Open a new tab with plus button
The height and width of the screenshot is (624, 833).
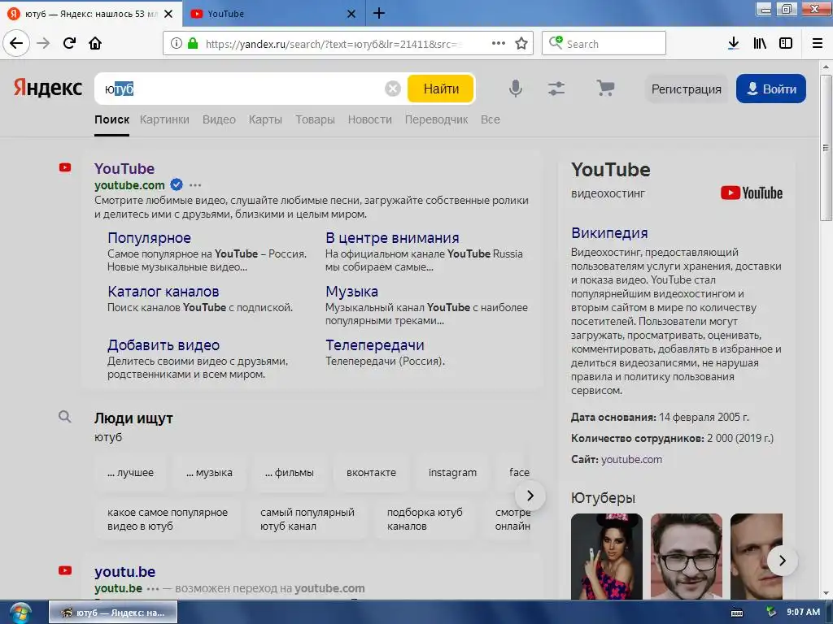click(x=379, y=13)
